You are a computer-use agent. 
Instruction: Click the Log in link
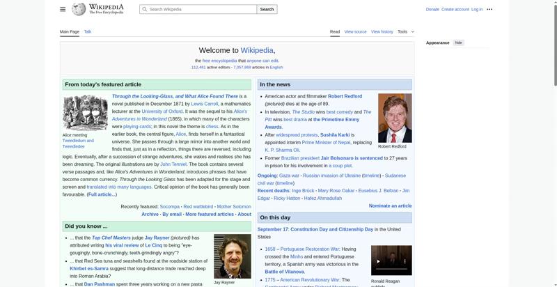(x=477, y=9)
